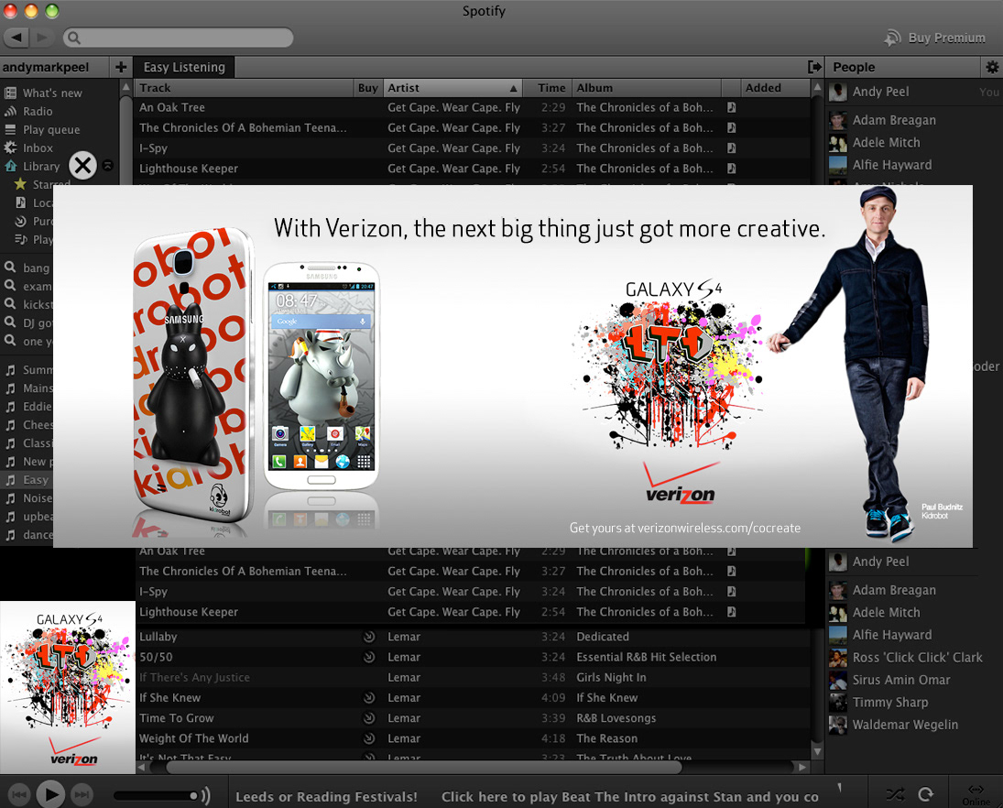
Task: Skip to next track
Action: coord(82,795)
